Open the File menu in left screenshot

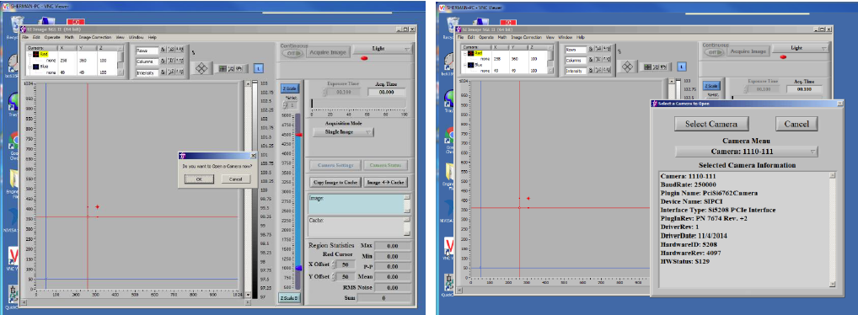(x=25, y=37)
